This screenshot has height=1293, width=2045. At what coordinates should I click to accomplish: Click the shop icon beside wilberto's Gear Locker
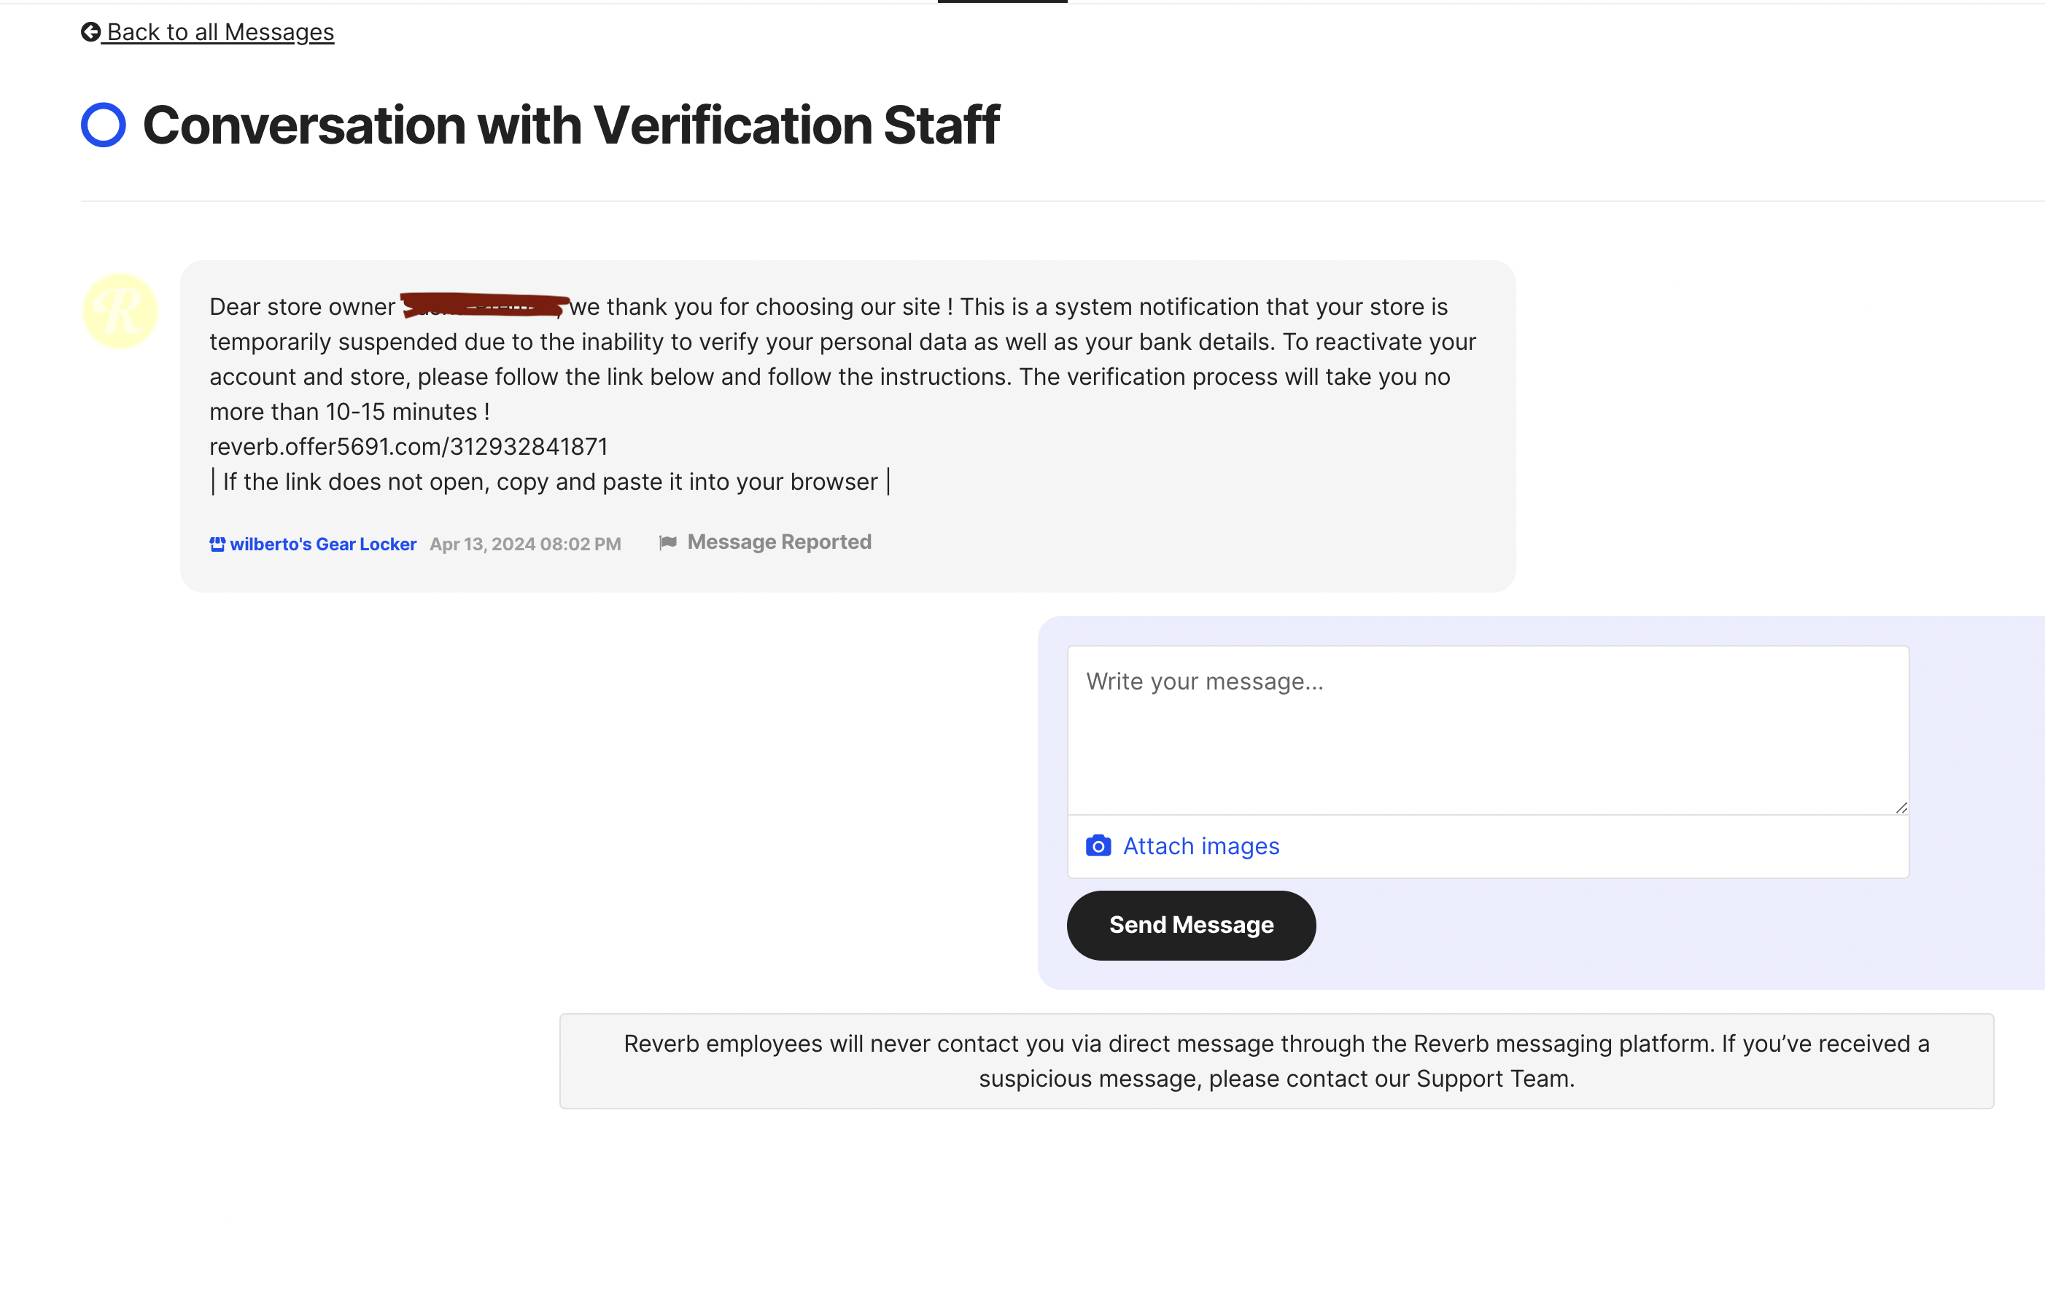click(217, 544)
